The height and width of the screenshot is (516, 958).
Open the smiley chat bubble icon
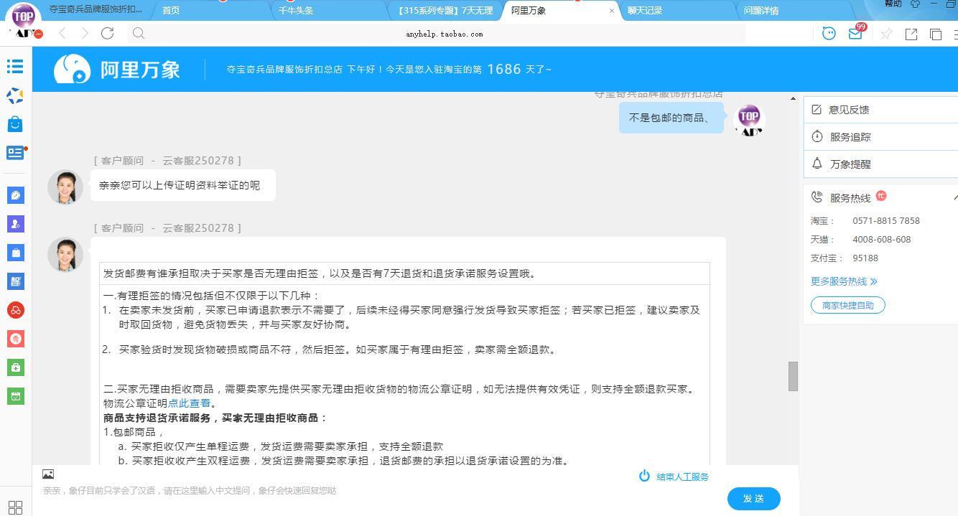[x=829, y=33]
